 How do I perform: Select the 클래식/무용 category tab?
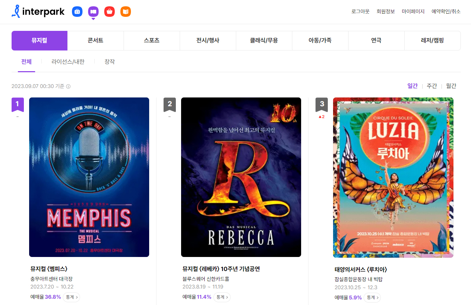(264, 41)
